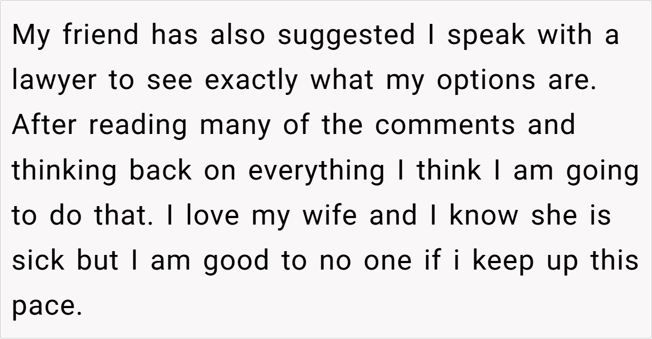
Task: Click the word "many"
Action: [x=235, y=125]
